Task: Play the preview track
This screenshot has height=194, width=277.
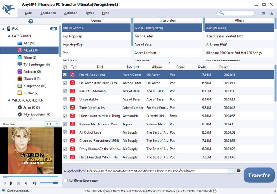Action: click(11, 183)
